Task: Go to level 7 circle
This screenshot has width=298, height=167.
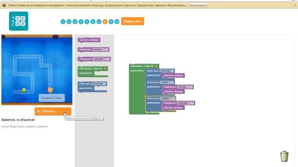Action: pyautogui.click(x=99, y=22)
